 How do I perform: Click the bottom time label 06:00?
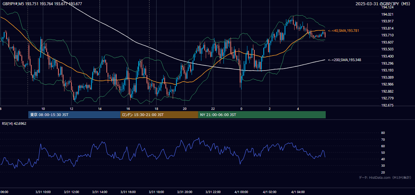coord(4,192)
